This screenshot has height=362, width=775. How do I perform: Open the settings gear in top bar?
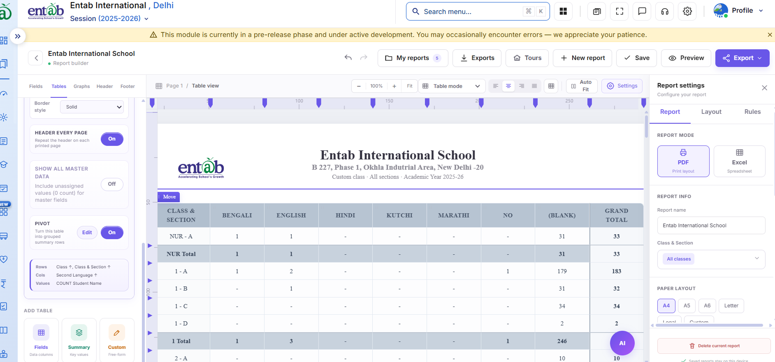click(x=687, y=12)
